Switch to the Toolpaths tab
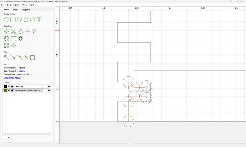The image size is (246, 147). pyautogui.click(x=26, y=10)
